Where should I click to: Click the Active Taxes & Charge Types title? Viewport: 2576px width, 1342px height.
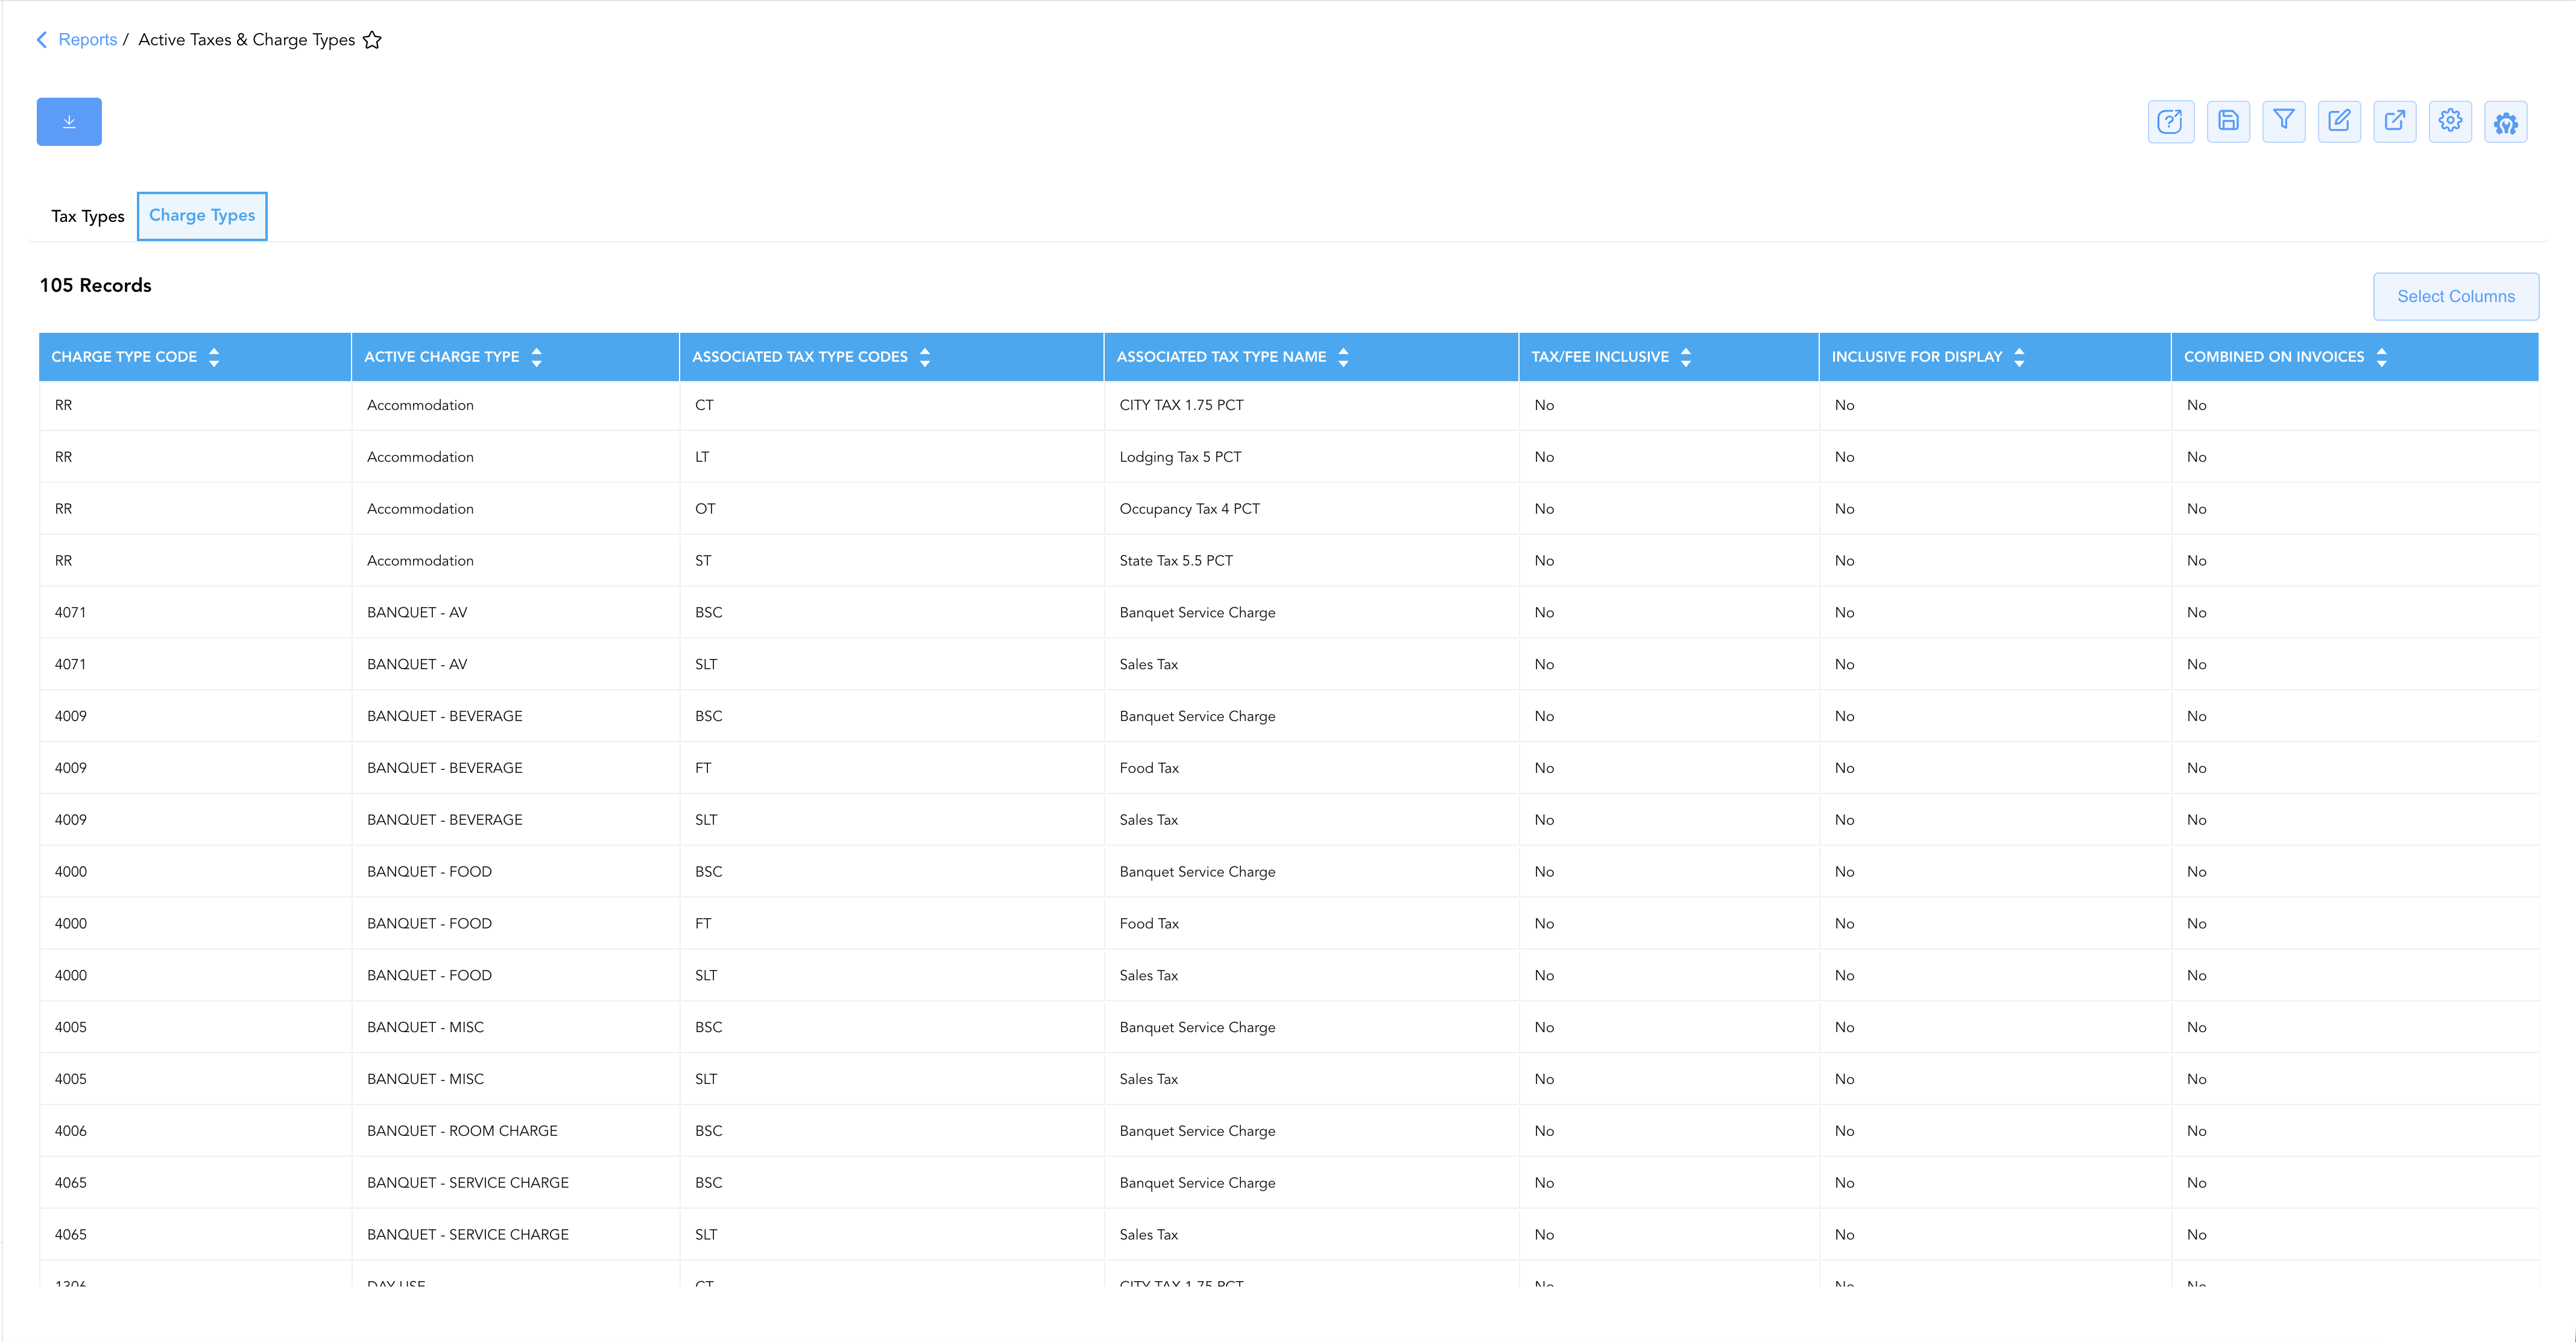[247, 40]
